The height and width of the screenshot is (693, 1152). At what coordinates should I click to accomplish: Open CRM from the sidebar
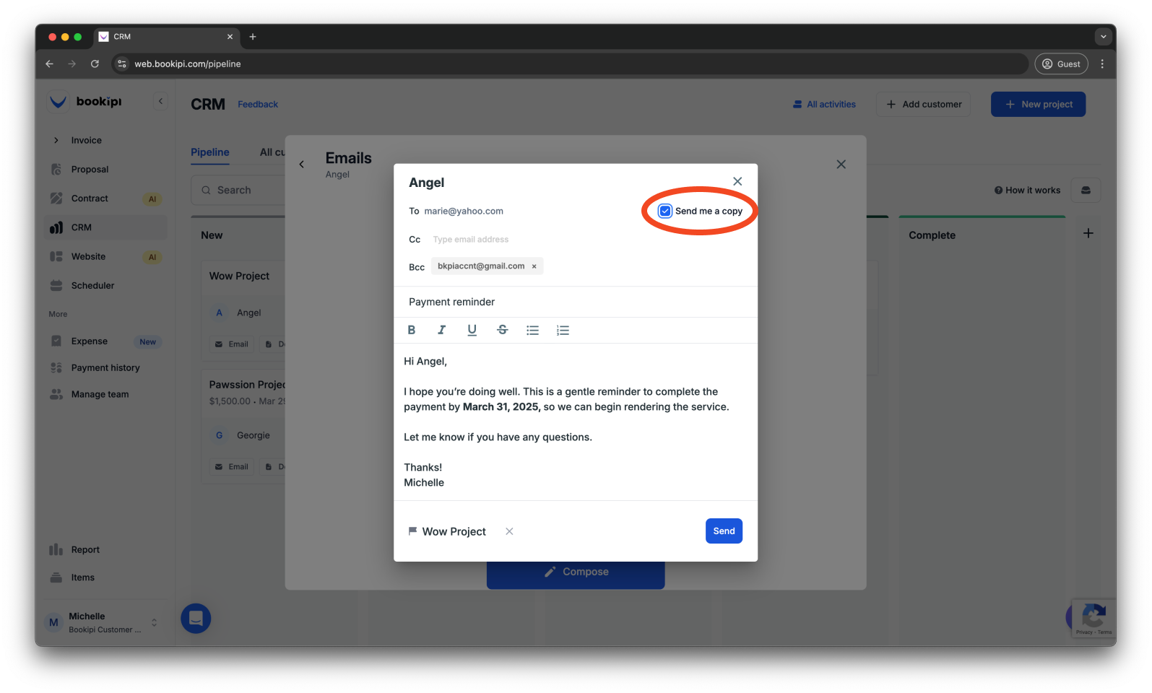coord(105,227)
